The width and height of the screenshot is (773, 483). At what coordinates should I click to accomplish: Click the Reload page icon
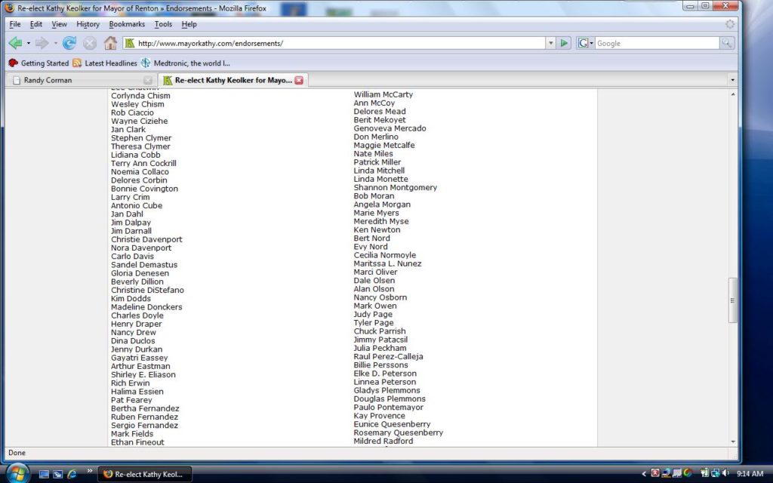[x=69, y=43]
